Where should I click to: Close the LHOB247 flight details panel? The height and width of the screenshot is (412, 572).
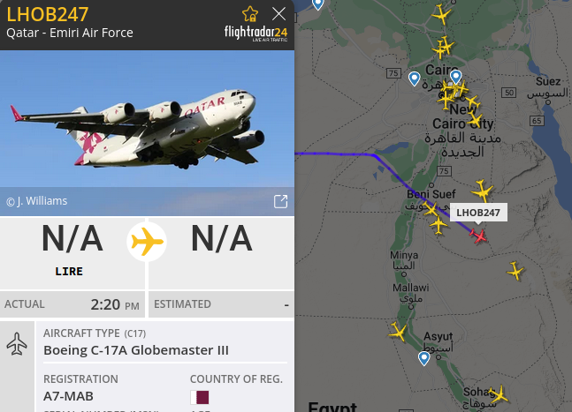click(x=278, y=14)
